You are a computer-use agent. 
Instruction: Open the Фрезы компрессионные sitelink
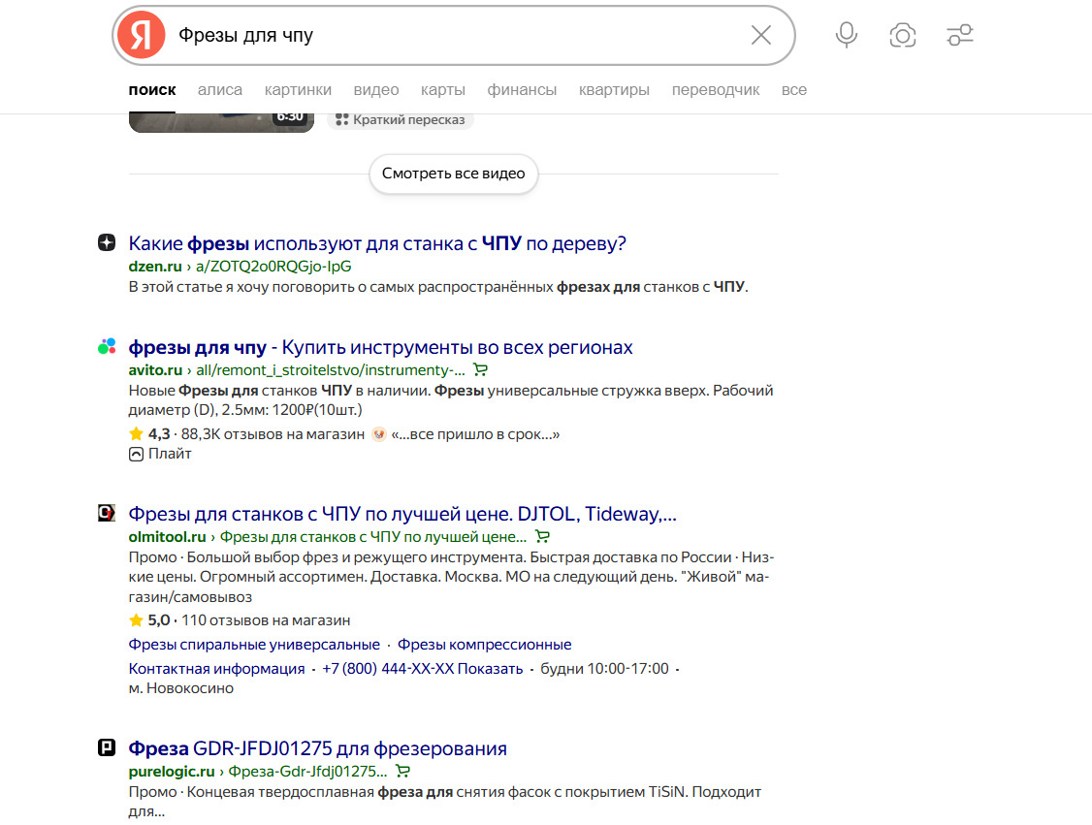click(485, 644)
